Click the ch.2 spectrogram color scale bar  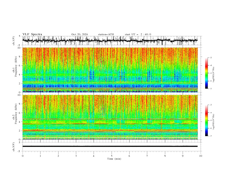(206, 120)
